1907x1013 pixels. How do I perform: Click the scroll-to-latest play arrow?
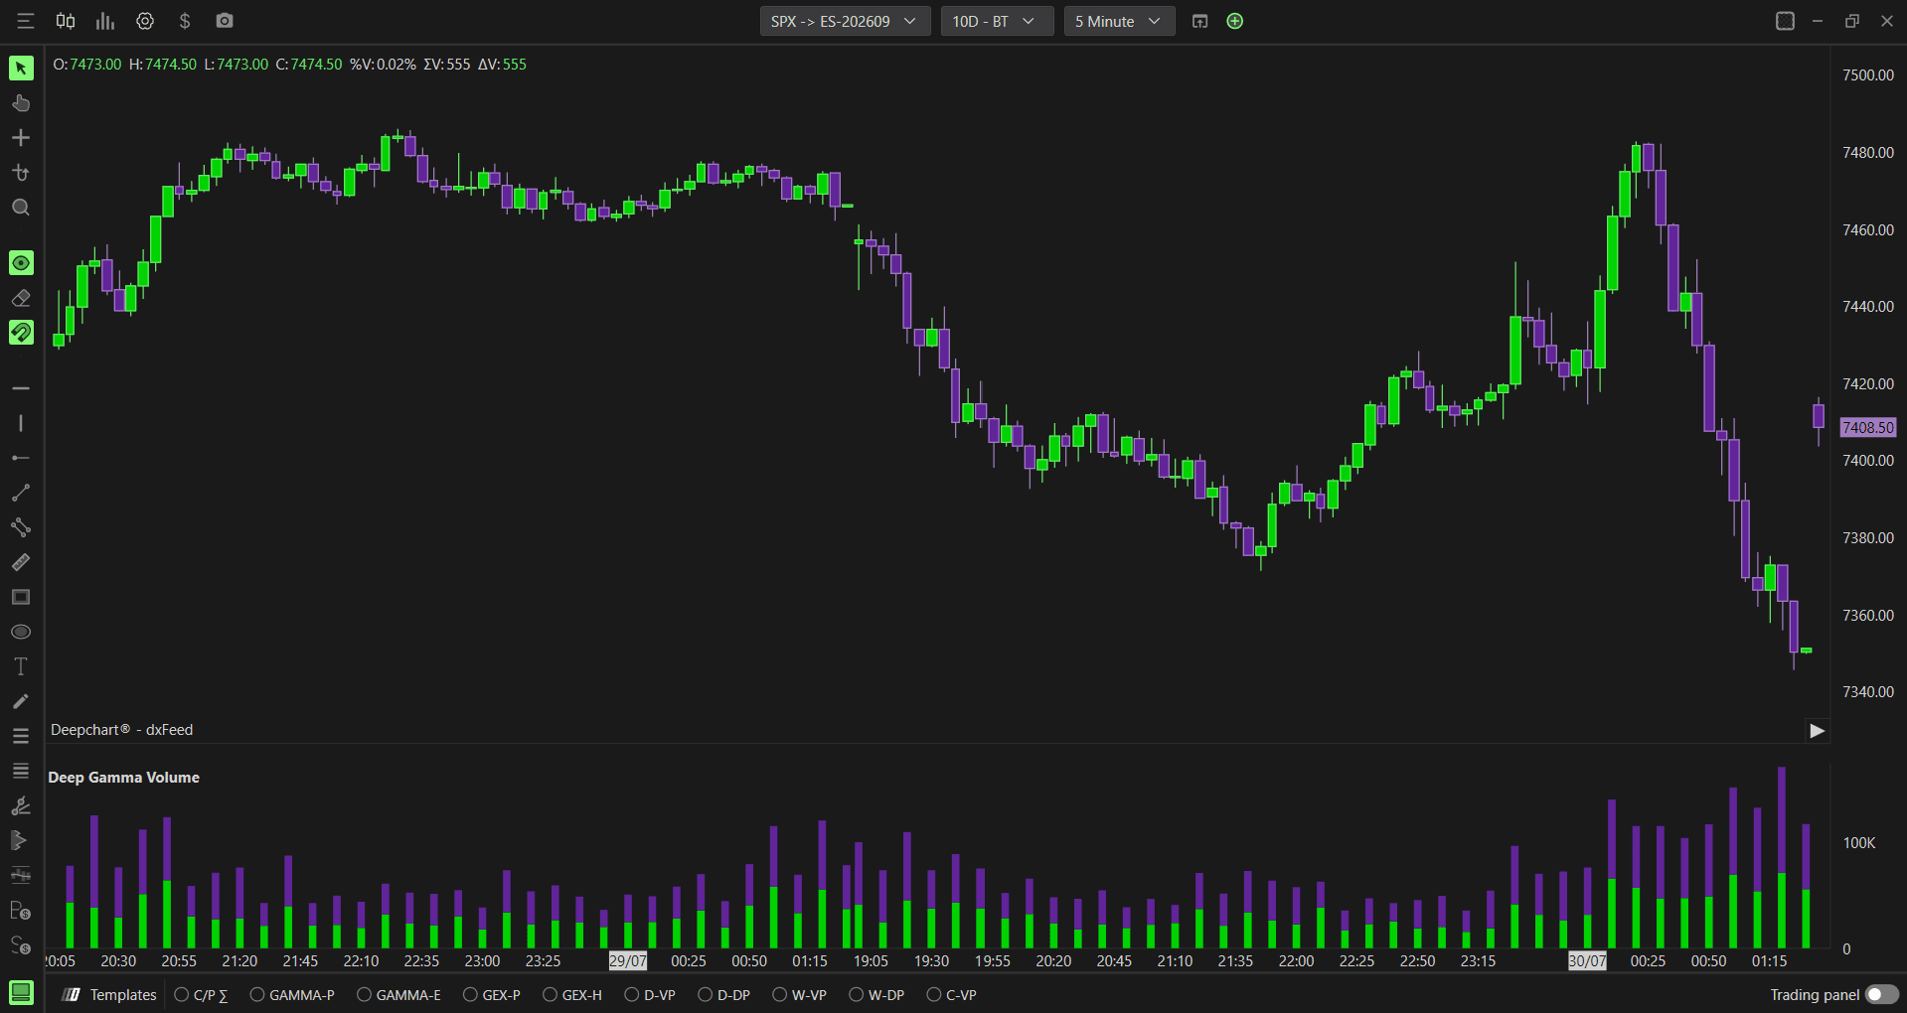click(x=1817, y=731)
